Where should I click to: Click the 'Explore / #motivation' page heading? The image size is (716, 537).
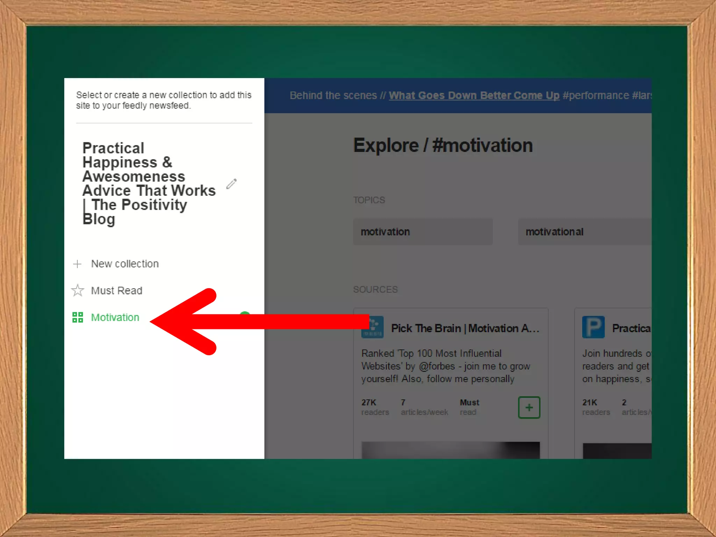click(x=443, y=145)
